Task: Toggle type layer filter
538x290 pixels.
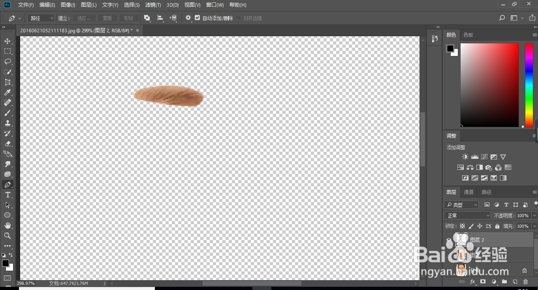Action: click(506, 205)
